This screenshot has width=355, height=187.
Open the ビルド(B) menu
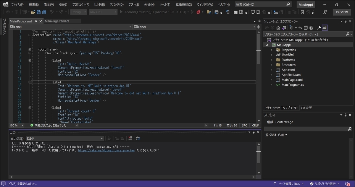point(99,5)
